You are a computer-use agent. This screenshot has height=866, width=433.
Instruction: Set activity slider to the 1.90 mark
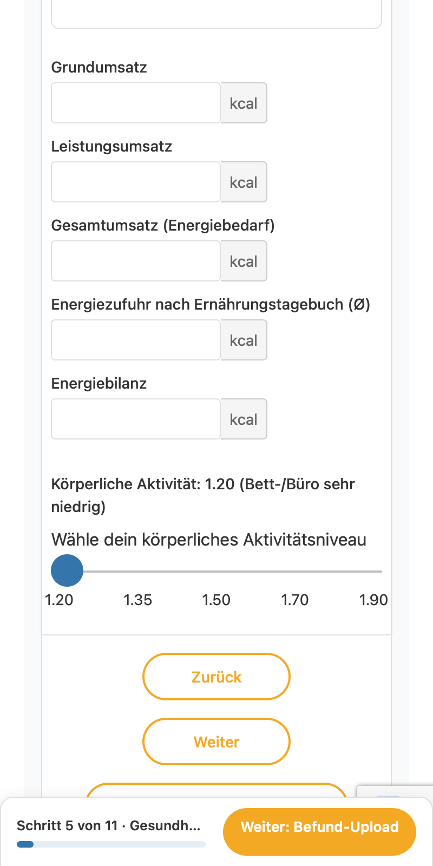click(x=373, y=571)
